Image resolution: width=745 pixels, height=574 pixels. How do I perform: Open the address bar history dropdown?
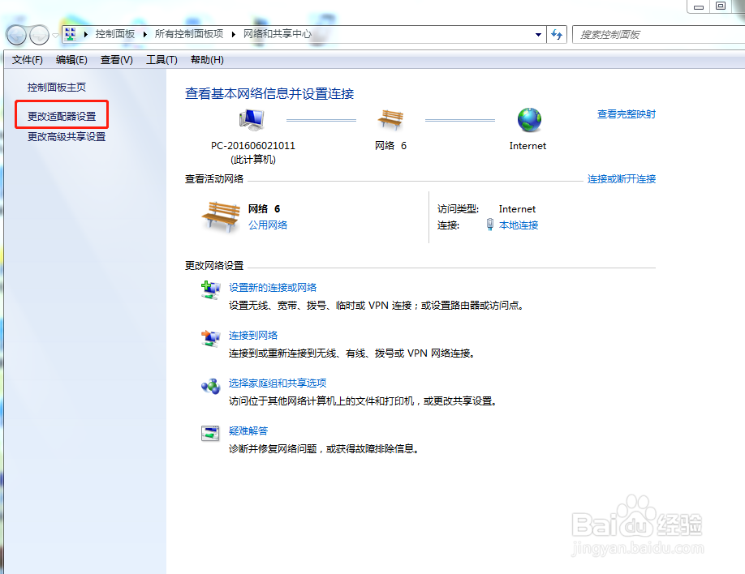point(538,34)
